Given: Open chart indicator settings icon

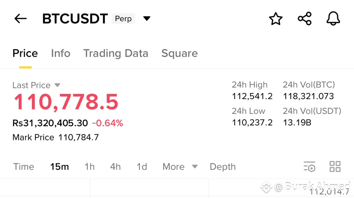Looking at the screenshot, I should click(309, 167).
